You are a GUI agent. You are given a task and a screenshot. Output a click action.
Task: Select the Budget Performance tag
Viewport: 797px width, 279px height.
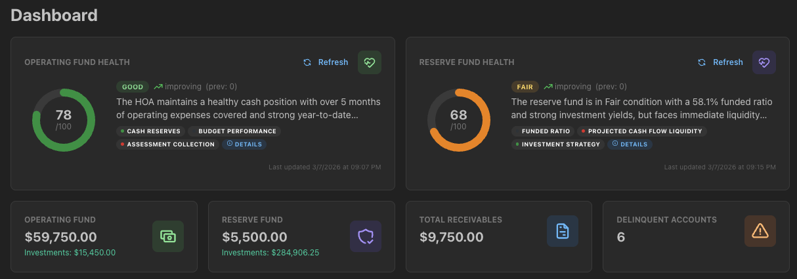[236, 131]
